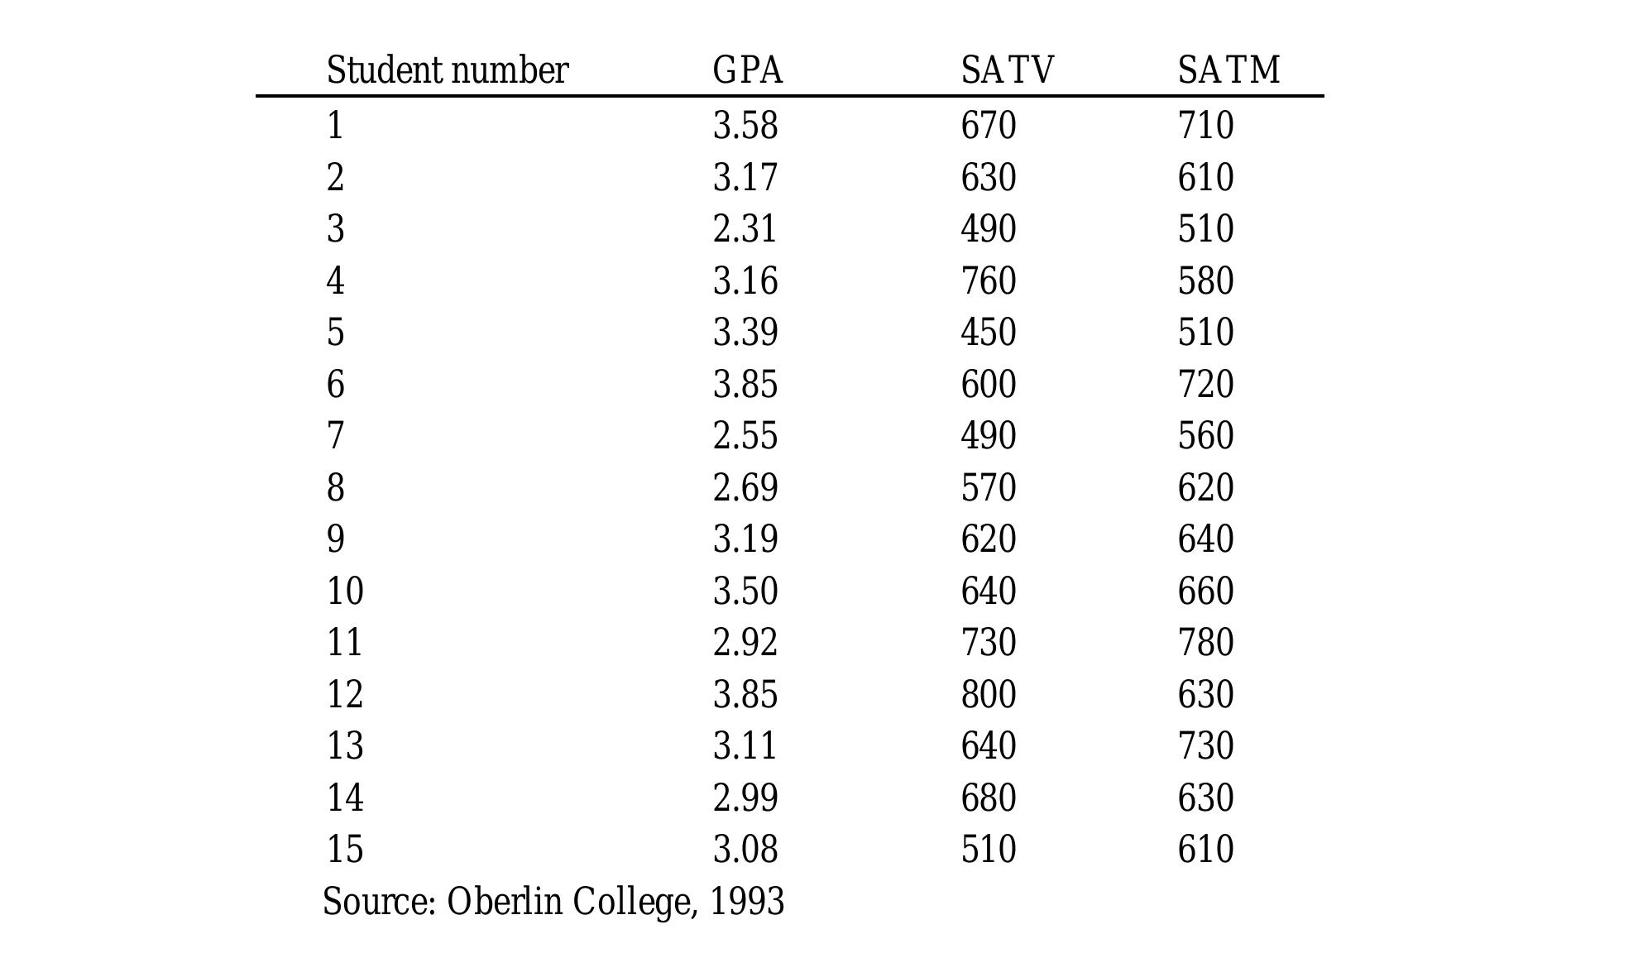Select the GPA column header
The height and width of the screenshot is (958, 1638).
tap(747, 70)
